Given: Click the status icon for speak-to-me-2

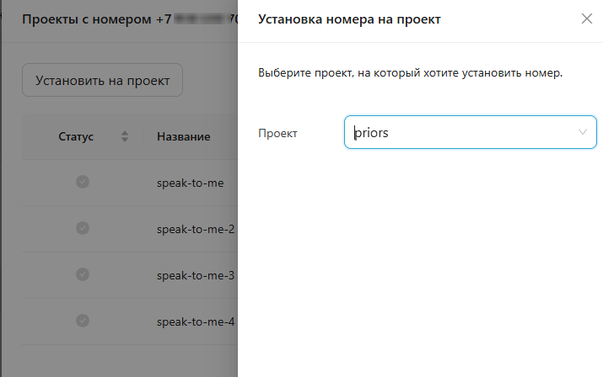Looking at the screenshot, I should 83,228.
